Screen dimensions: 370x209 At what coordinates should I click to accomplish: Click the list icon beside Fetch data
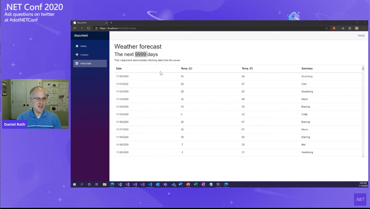(x=77, y=64)
